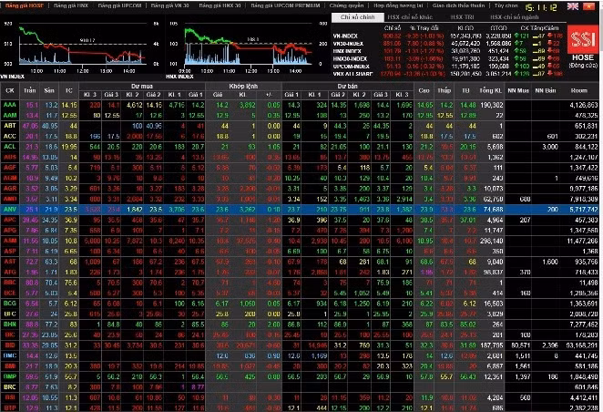Click the NN Mua column header
Viewport: 603px width, 412px height.
(518, 91)
